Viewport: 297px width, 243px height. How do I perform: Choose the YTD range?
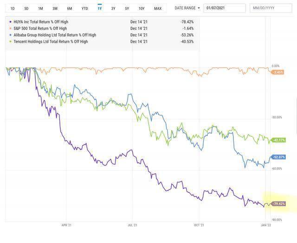[x=84, y=8]
